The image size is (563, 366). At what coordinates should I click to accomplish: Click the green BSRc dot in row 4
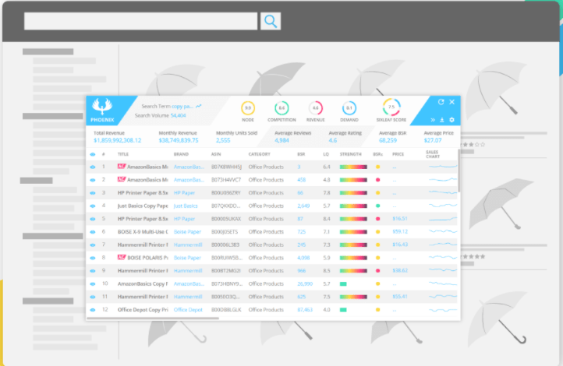(x=377, y=206)
